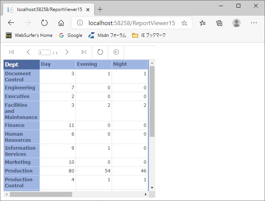The image size is (265, 201).
Task: Click report vertical scrollbar up arrow
Action: [152, 63]
